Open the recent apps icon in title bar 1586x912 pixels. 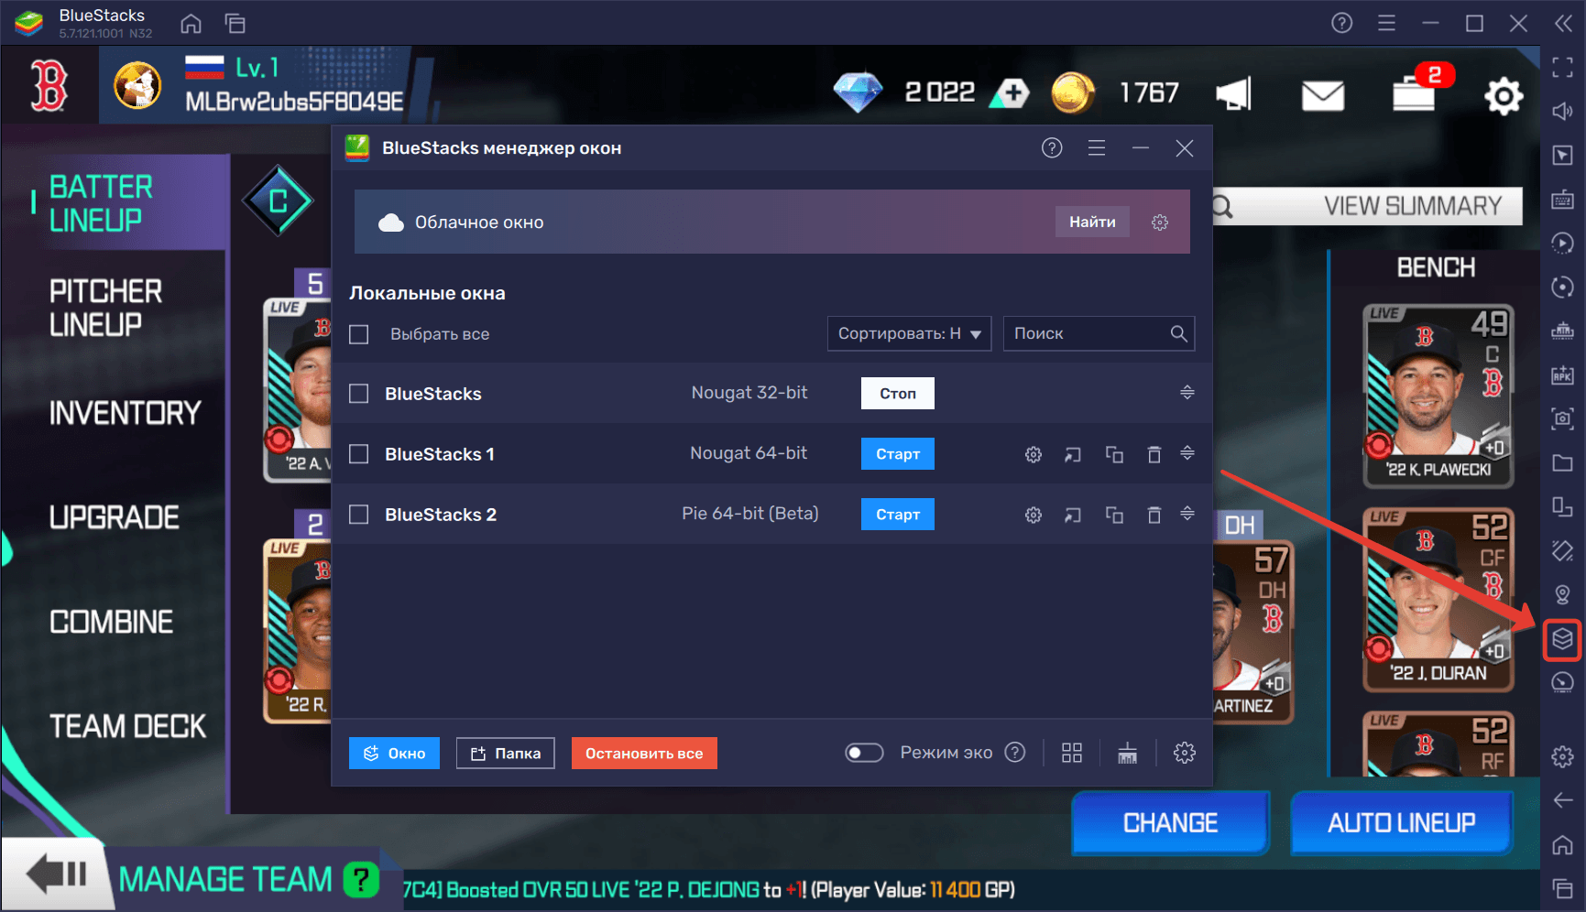235,24
